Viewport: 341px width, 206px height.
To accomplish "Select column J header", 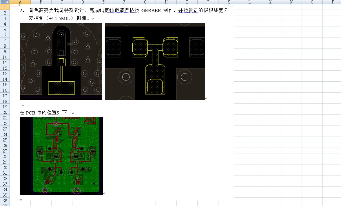I will coord(208,2).
